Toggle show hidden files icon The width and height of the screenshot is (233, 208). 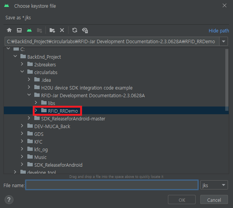85,30
